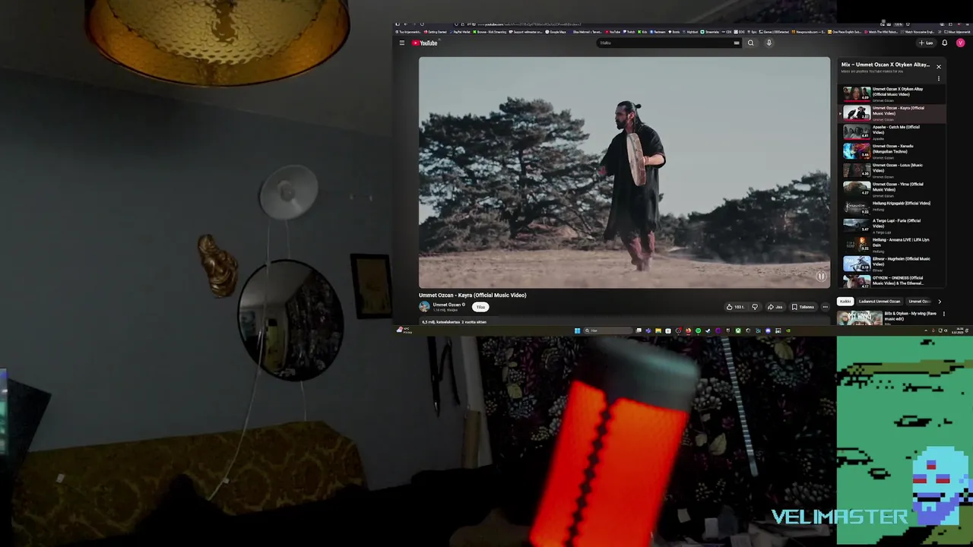
Task: Open the Ummet Ozcan channel name link
Action: pyautogui.click(x=447, y=305)
